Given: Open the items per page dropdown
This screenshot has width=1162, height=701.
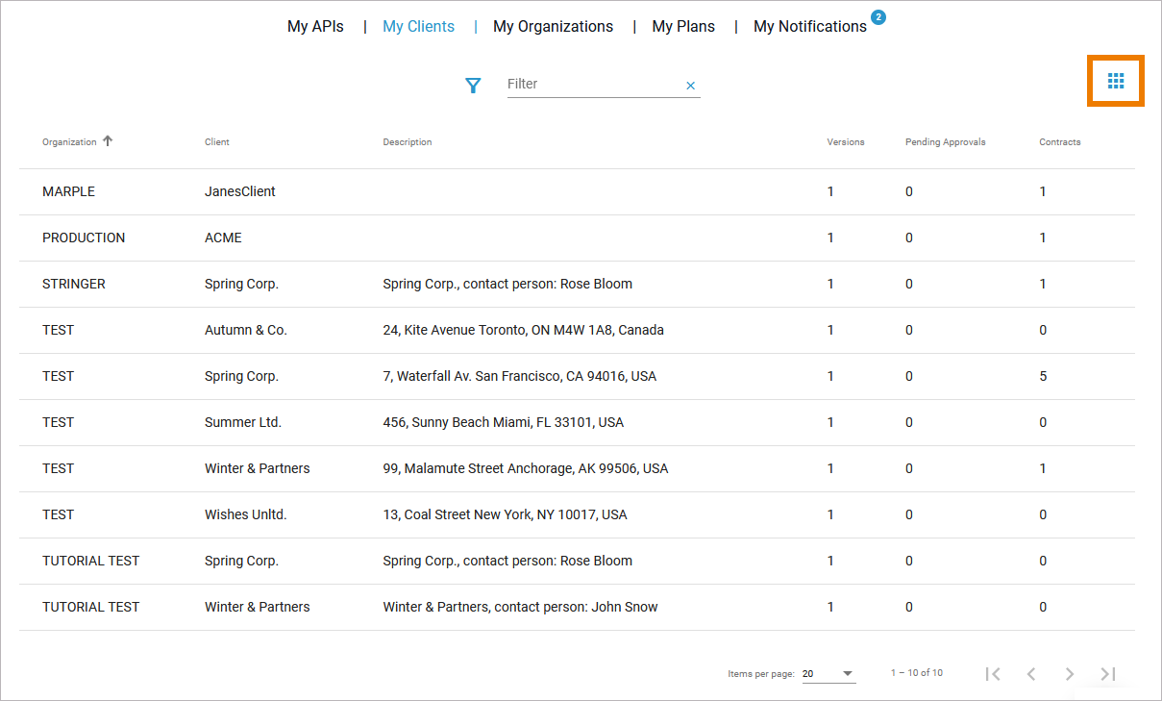Looking at the screenshot, I should pyautogui.click(x=828, y=674).
